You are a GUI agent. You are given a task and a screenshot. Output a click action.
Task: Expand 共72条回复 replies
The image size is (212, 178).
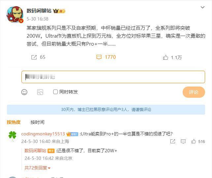point(37,168)
